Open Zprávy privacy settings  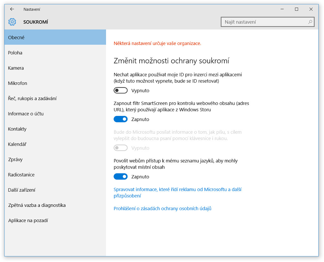click(x=16, y=159)
